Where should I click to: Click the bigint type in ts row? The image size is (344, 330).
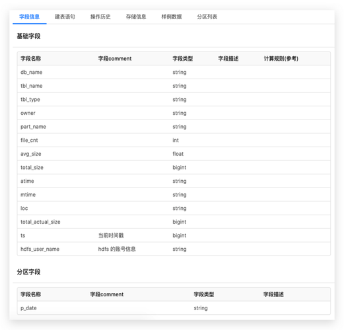point(180,236)
